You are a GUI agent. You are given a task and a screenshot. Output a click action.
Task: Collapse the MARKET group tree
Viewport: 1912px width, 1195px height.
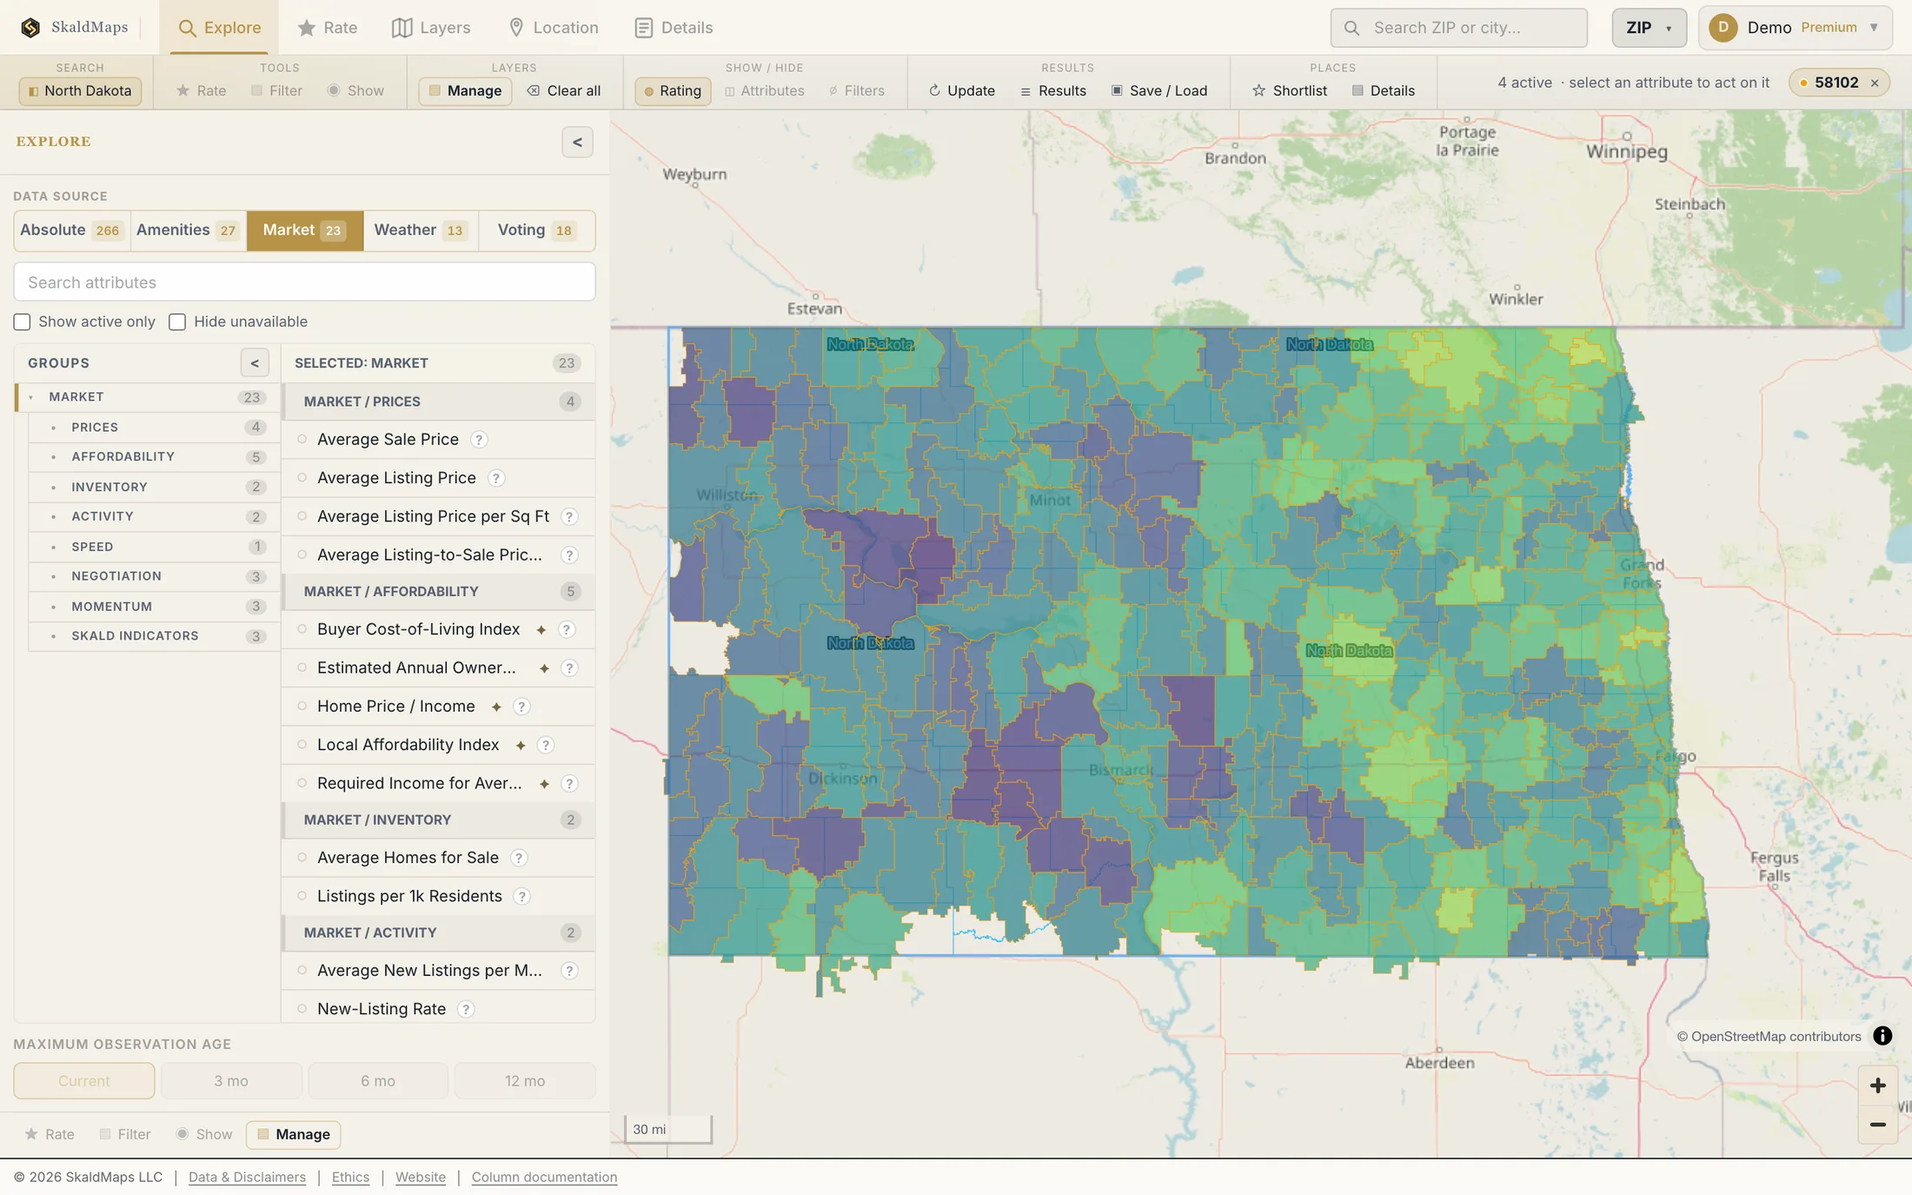pos(31,397)
